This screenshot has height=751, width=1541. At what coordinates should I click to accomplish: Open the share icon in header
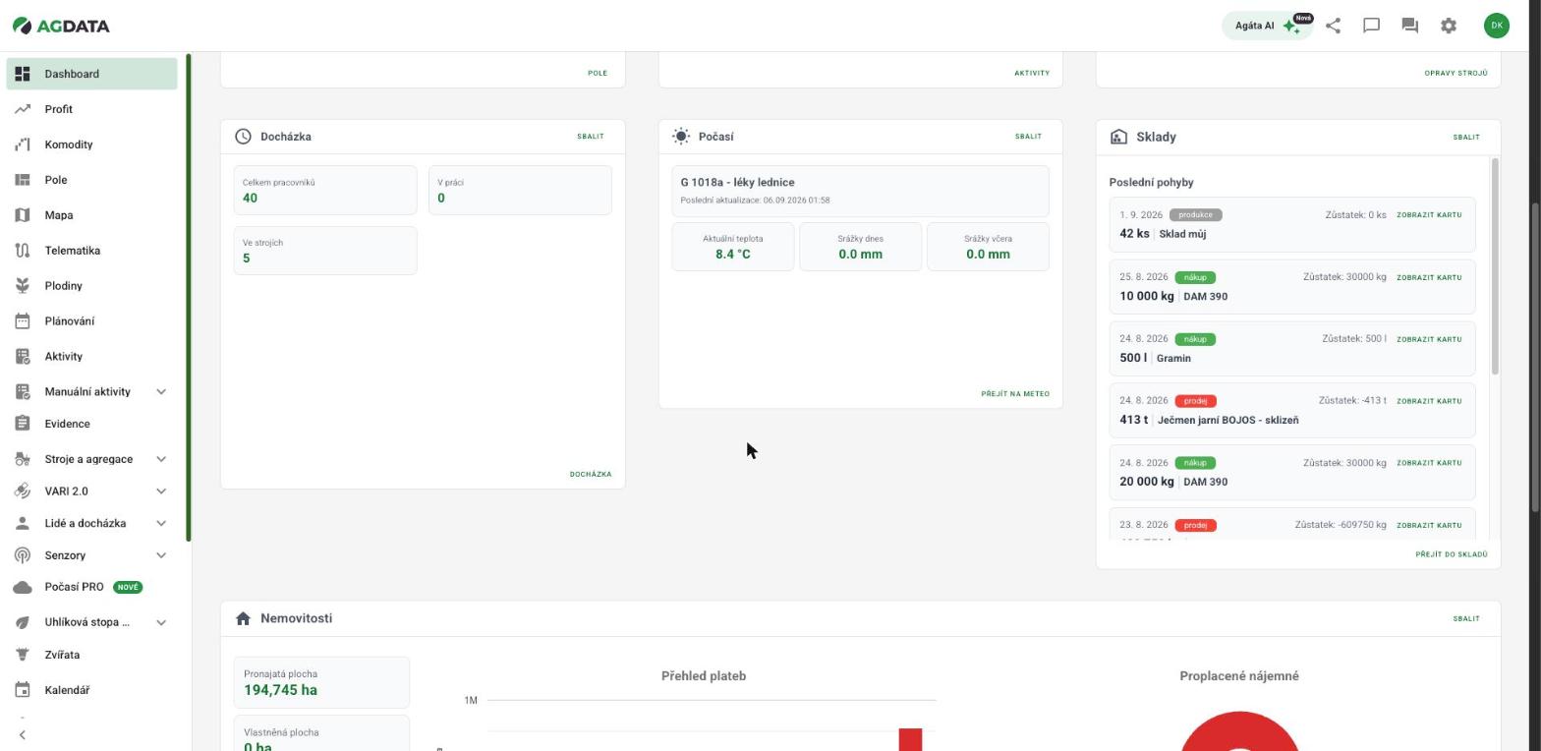1333,27
